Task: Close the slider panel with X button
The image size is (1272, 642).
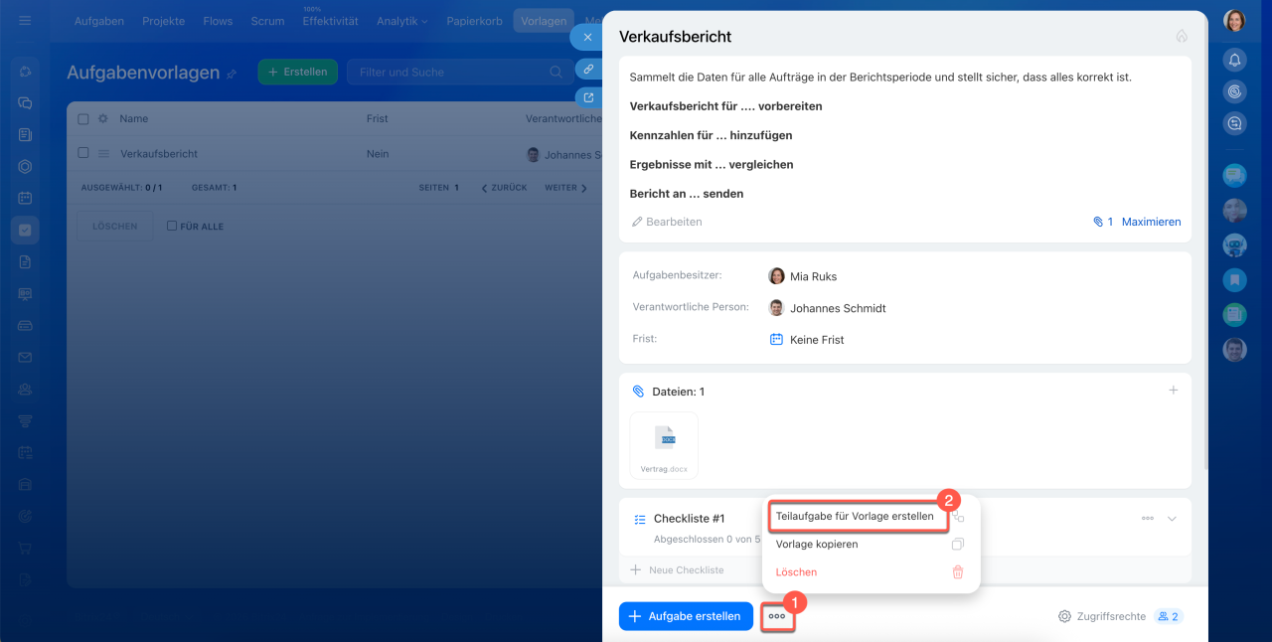Action: [x=587, y=37]
